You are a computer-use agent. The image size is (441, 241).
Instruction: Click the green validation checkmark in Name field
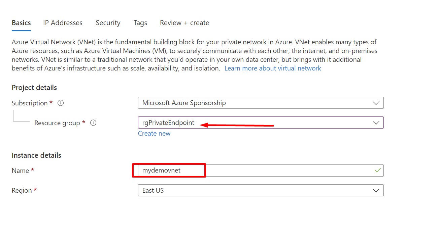pos(377,171)
